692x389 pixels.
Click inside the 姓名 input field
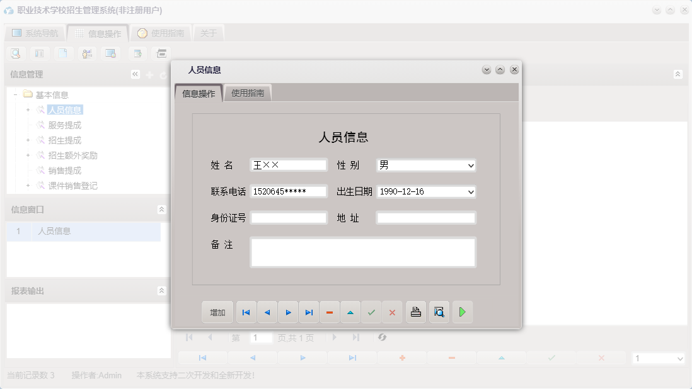288,165
